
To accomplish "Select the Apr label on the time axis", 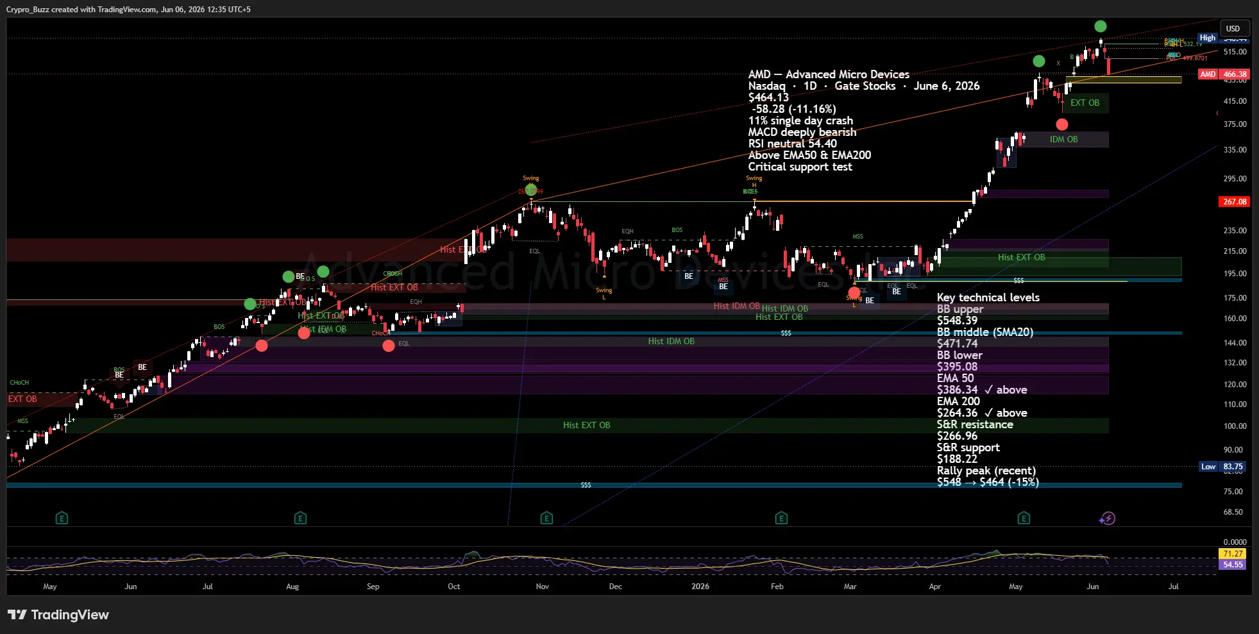I will 935,587.
